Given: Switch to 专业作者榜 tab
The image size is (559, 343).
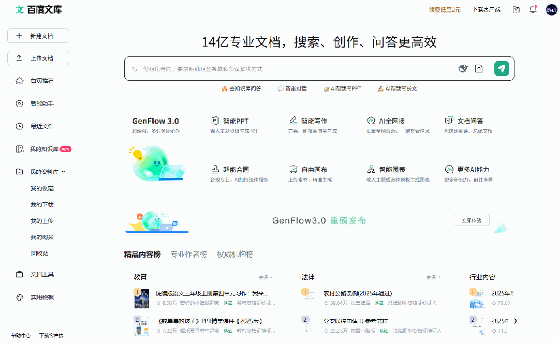Looking at the screenshot, I should (188, 255).
